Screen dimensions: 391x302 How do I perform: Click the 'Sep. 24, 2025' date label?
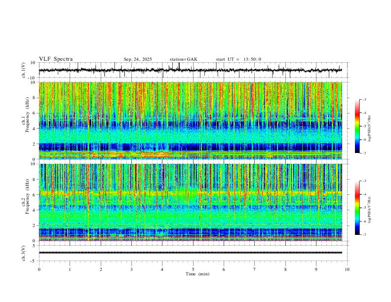[138, 59]
